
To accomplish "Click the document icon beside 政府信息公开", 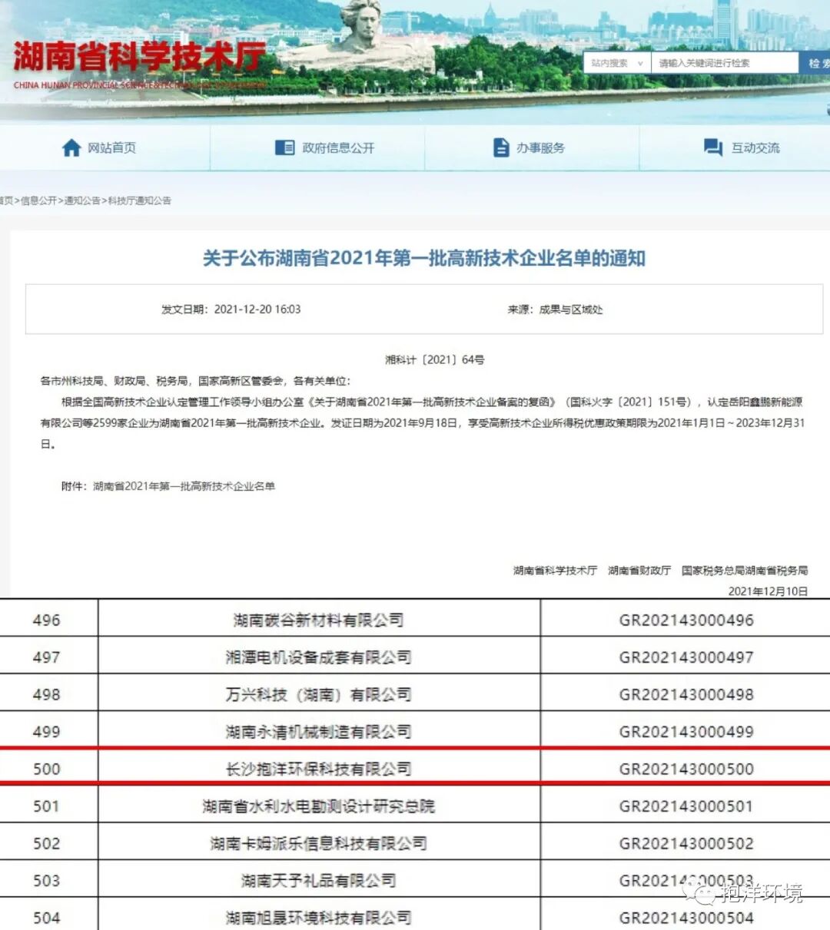I will click(284, 147).
